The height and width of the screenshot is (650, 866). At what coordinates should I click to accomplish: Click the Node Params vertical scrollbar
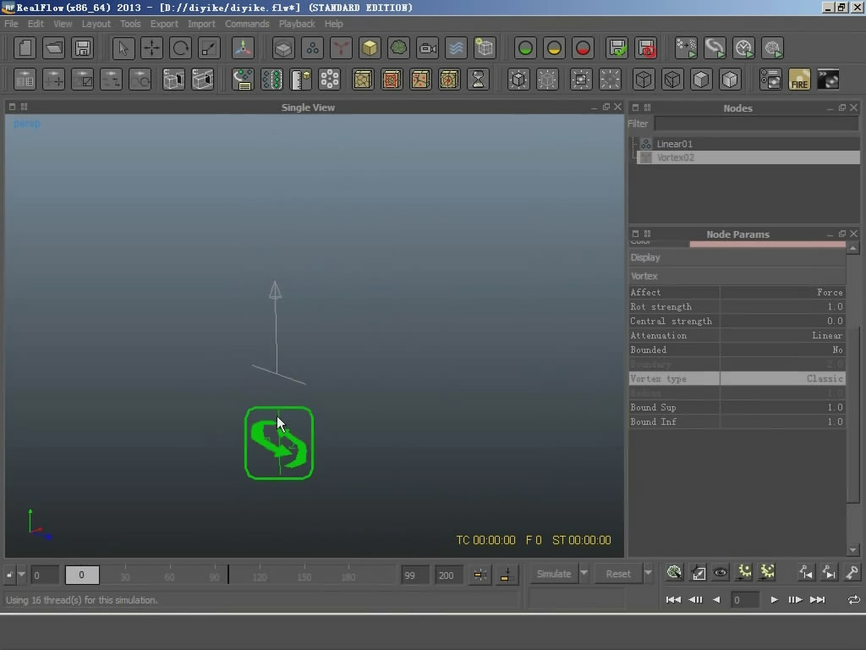click(853, 415)
